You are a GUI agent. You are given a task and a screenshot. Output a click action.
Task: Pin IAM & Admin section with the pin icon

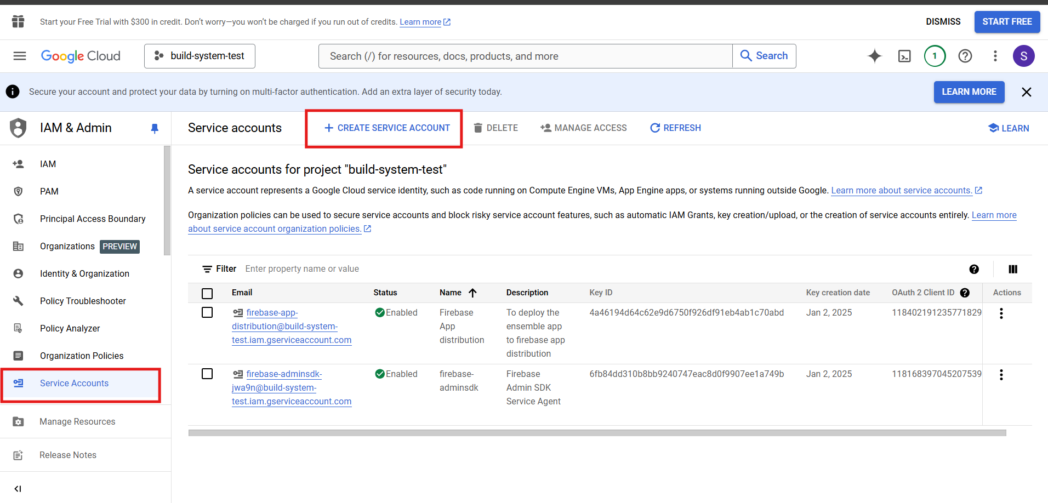tap(154, 128)
